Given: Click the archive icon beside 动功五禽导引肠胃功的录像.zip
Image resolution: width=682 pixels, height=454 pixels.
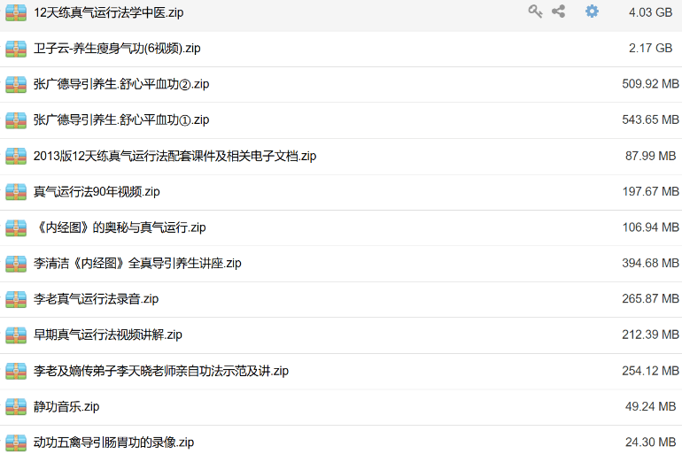Looking at the screenshot, I should coord(16,442).
